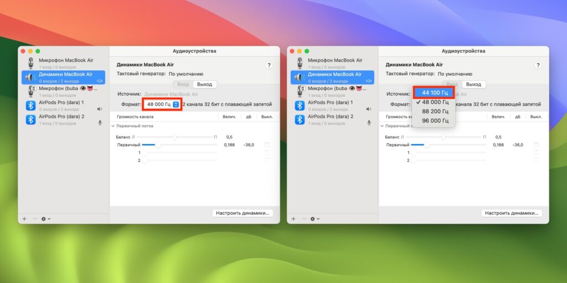Click the minus remove-device button in right window

(304, 219)
